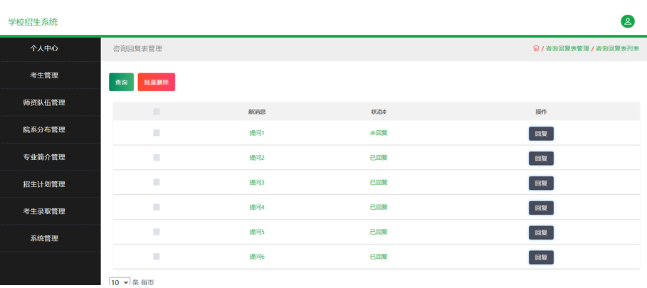Check the checkbox for 提问5 row
The width and height of the screenshot is (647, 288).
(157, 232)
